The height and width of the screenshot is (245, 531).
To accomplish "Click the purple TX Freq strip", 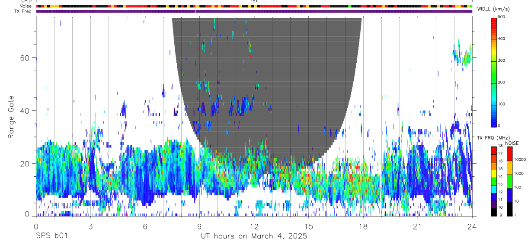I will [254, 11].
